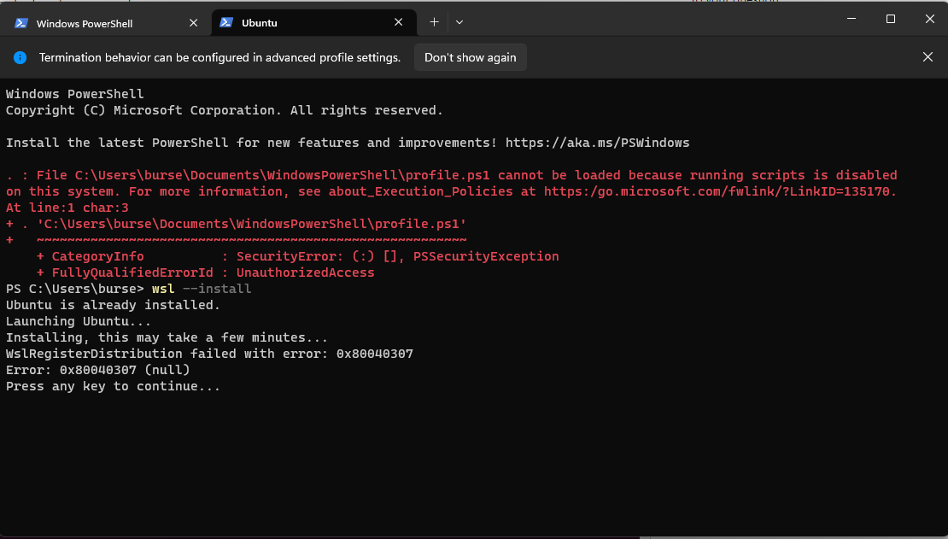Click 'Copyright (C) Microsoft Corporation' line
The image size is (948, 539).
click(225, 110)
